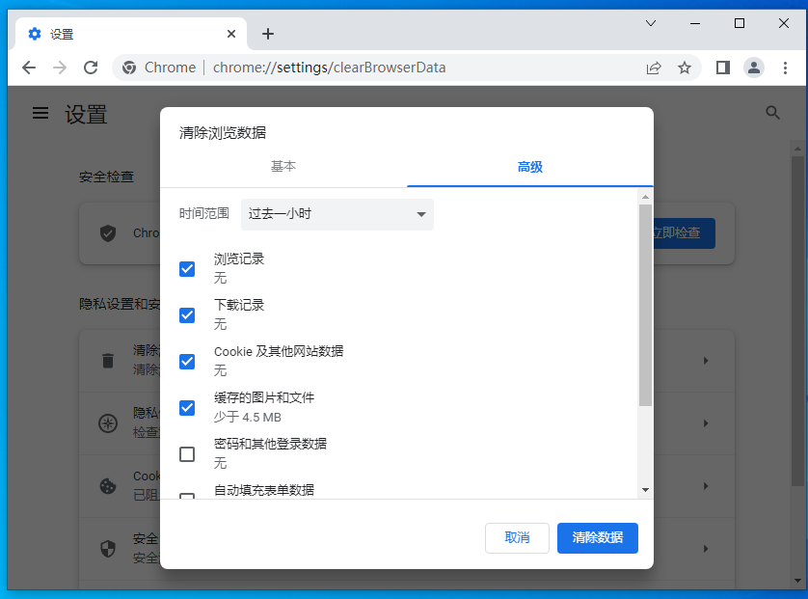Open the side panel icon
This screenshot has width=808, height=599.
(x=723, y=68)
